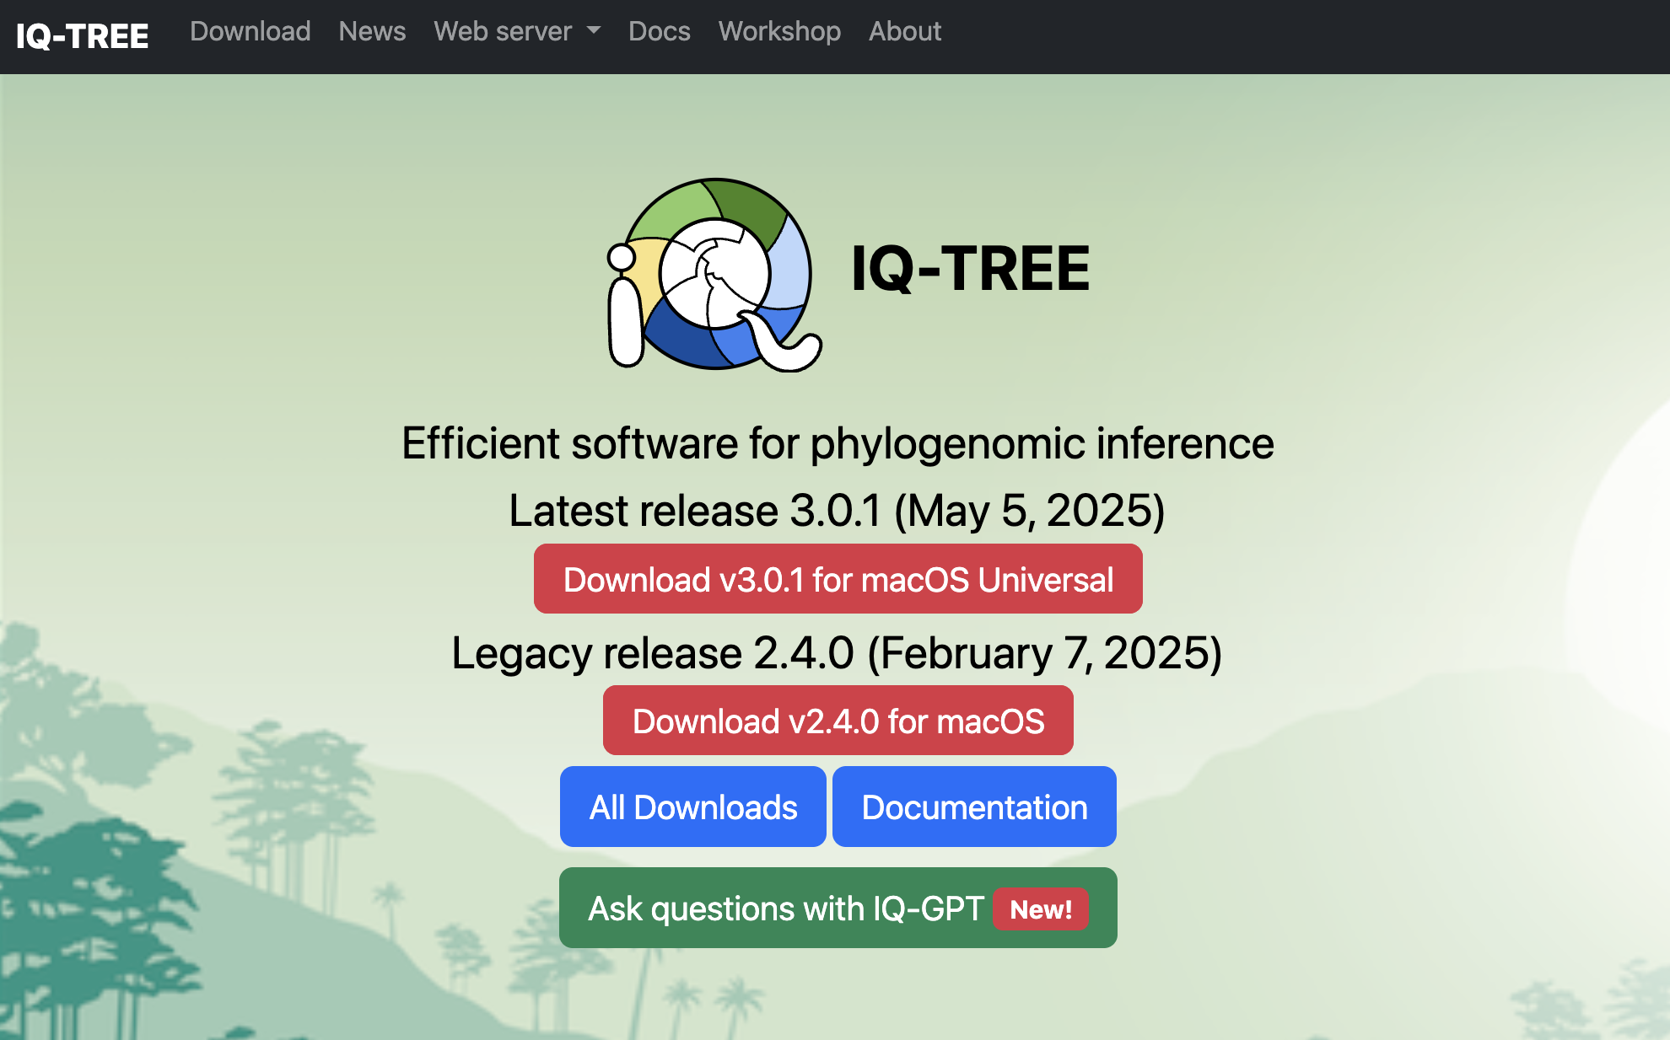Select the Workshop nav item
Screen dimensions: 1670x1040
pos(778,31)
